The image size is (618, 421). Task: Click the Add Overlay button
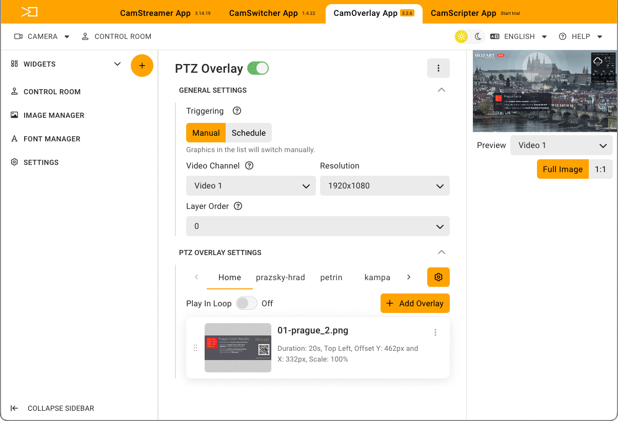tap(415, 303)
